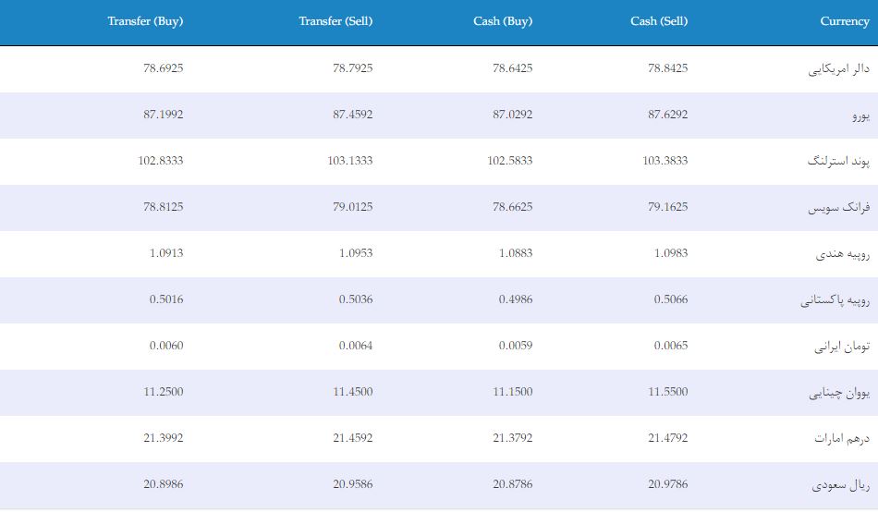
Task: Click the 20.9786 Cash Sell value
Action: (668, 484)
